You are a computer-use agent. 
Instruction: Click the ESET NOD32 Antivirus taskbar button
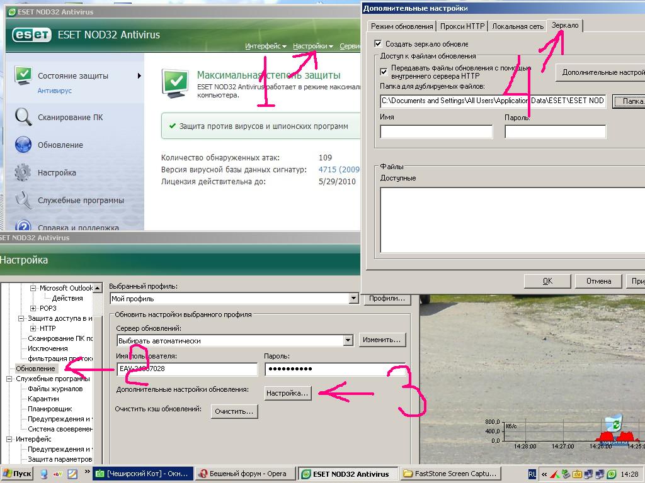tap(348, 474)
